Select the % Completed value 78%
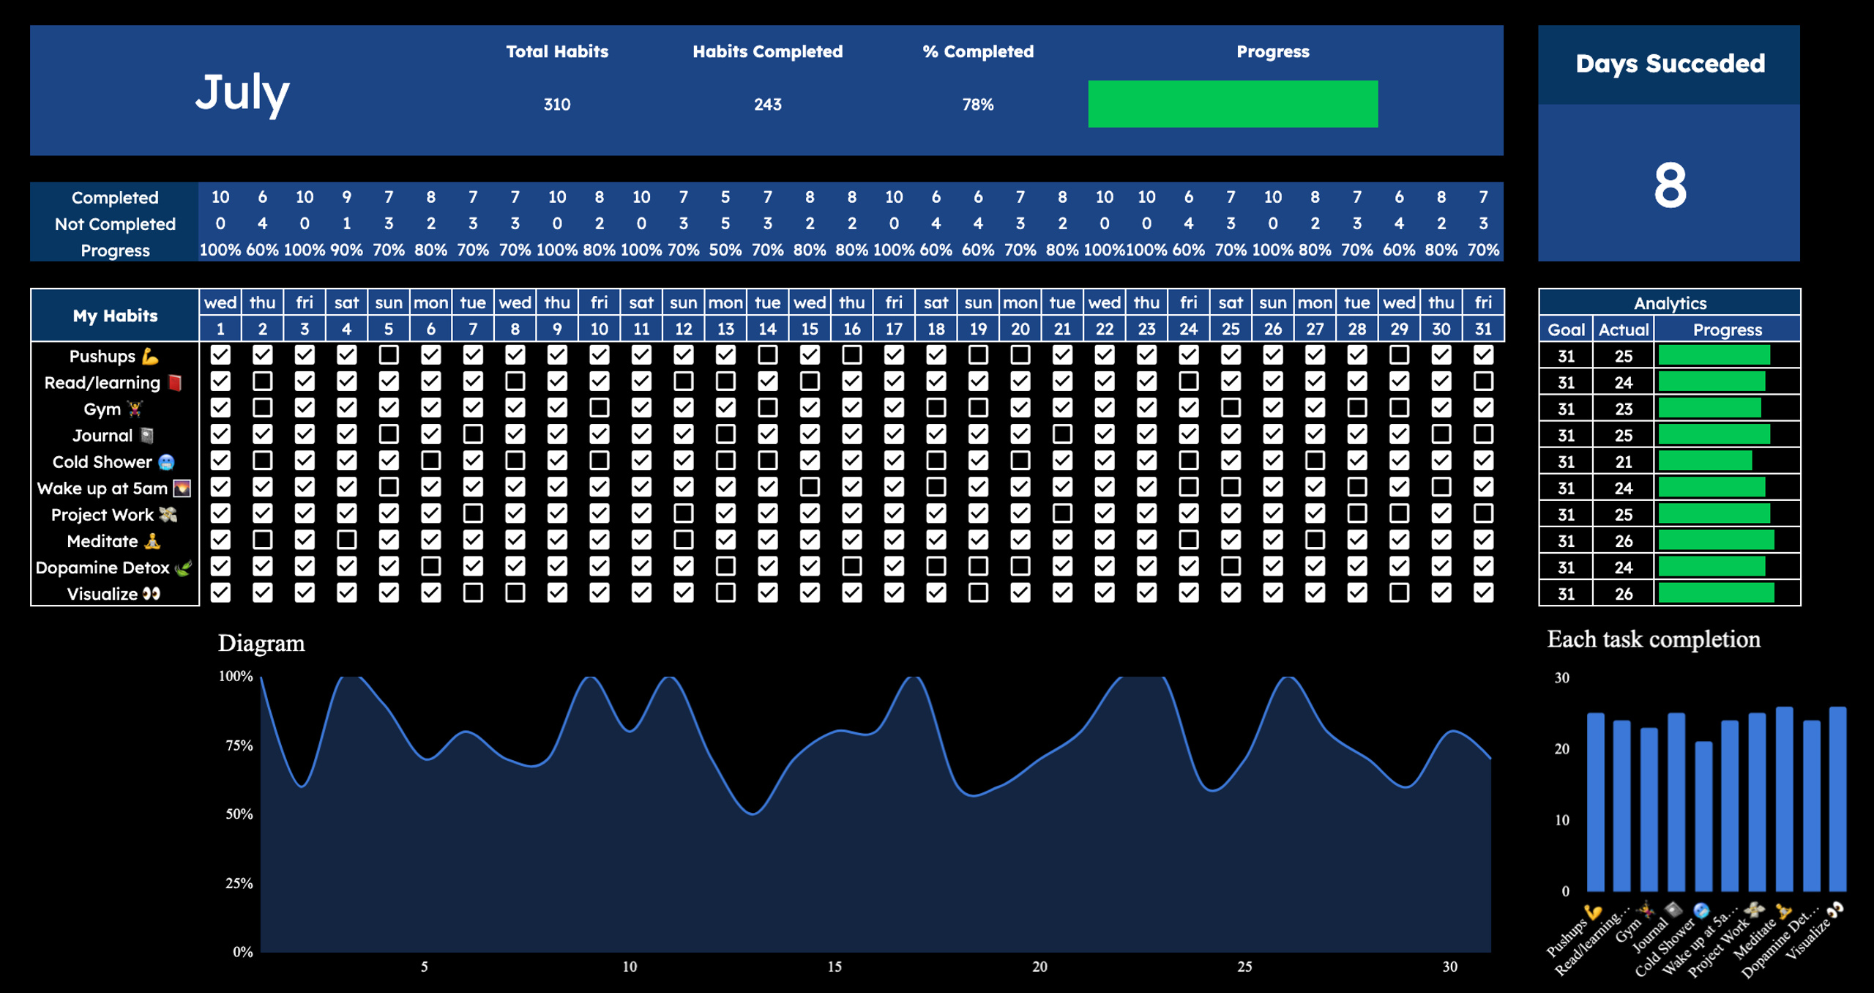The image size is (1874, 993). click(x=978, y=105)
